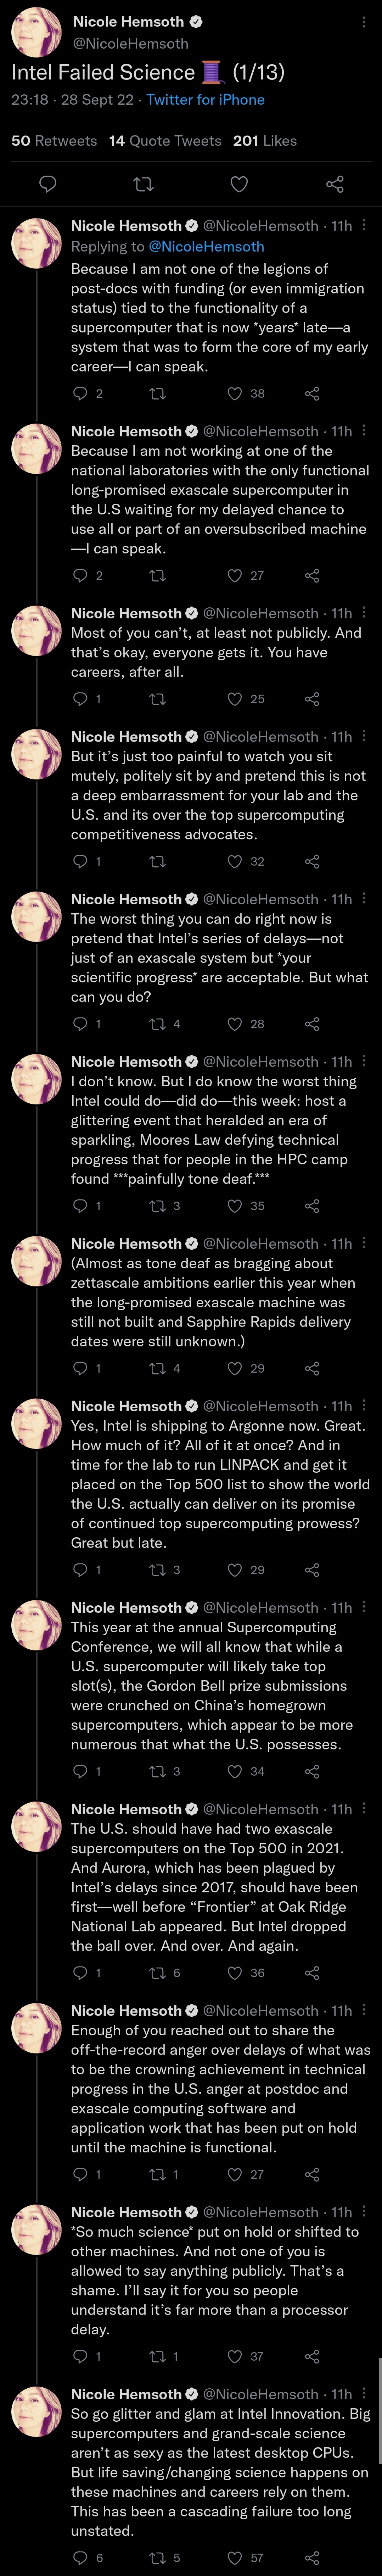Retweet the reply about shipping to Argonne
Image resolution: width=382 pixels, height=2576 pixels.
(157, 1570)
